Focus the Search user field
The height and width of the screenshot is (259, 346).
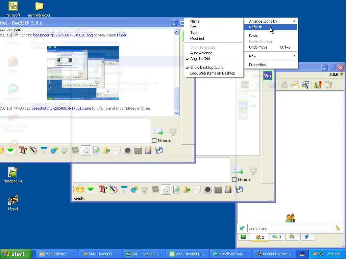click(x=290, y=228)
